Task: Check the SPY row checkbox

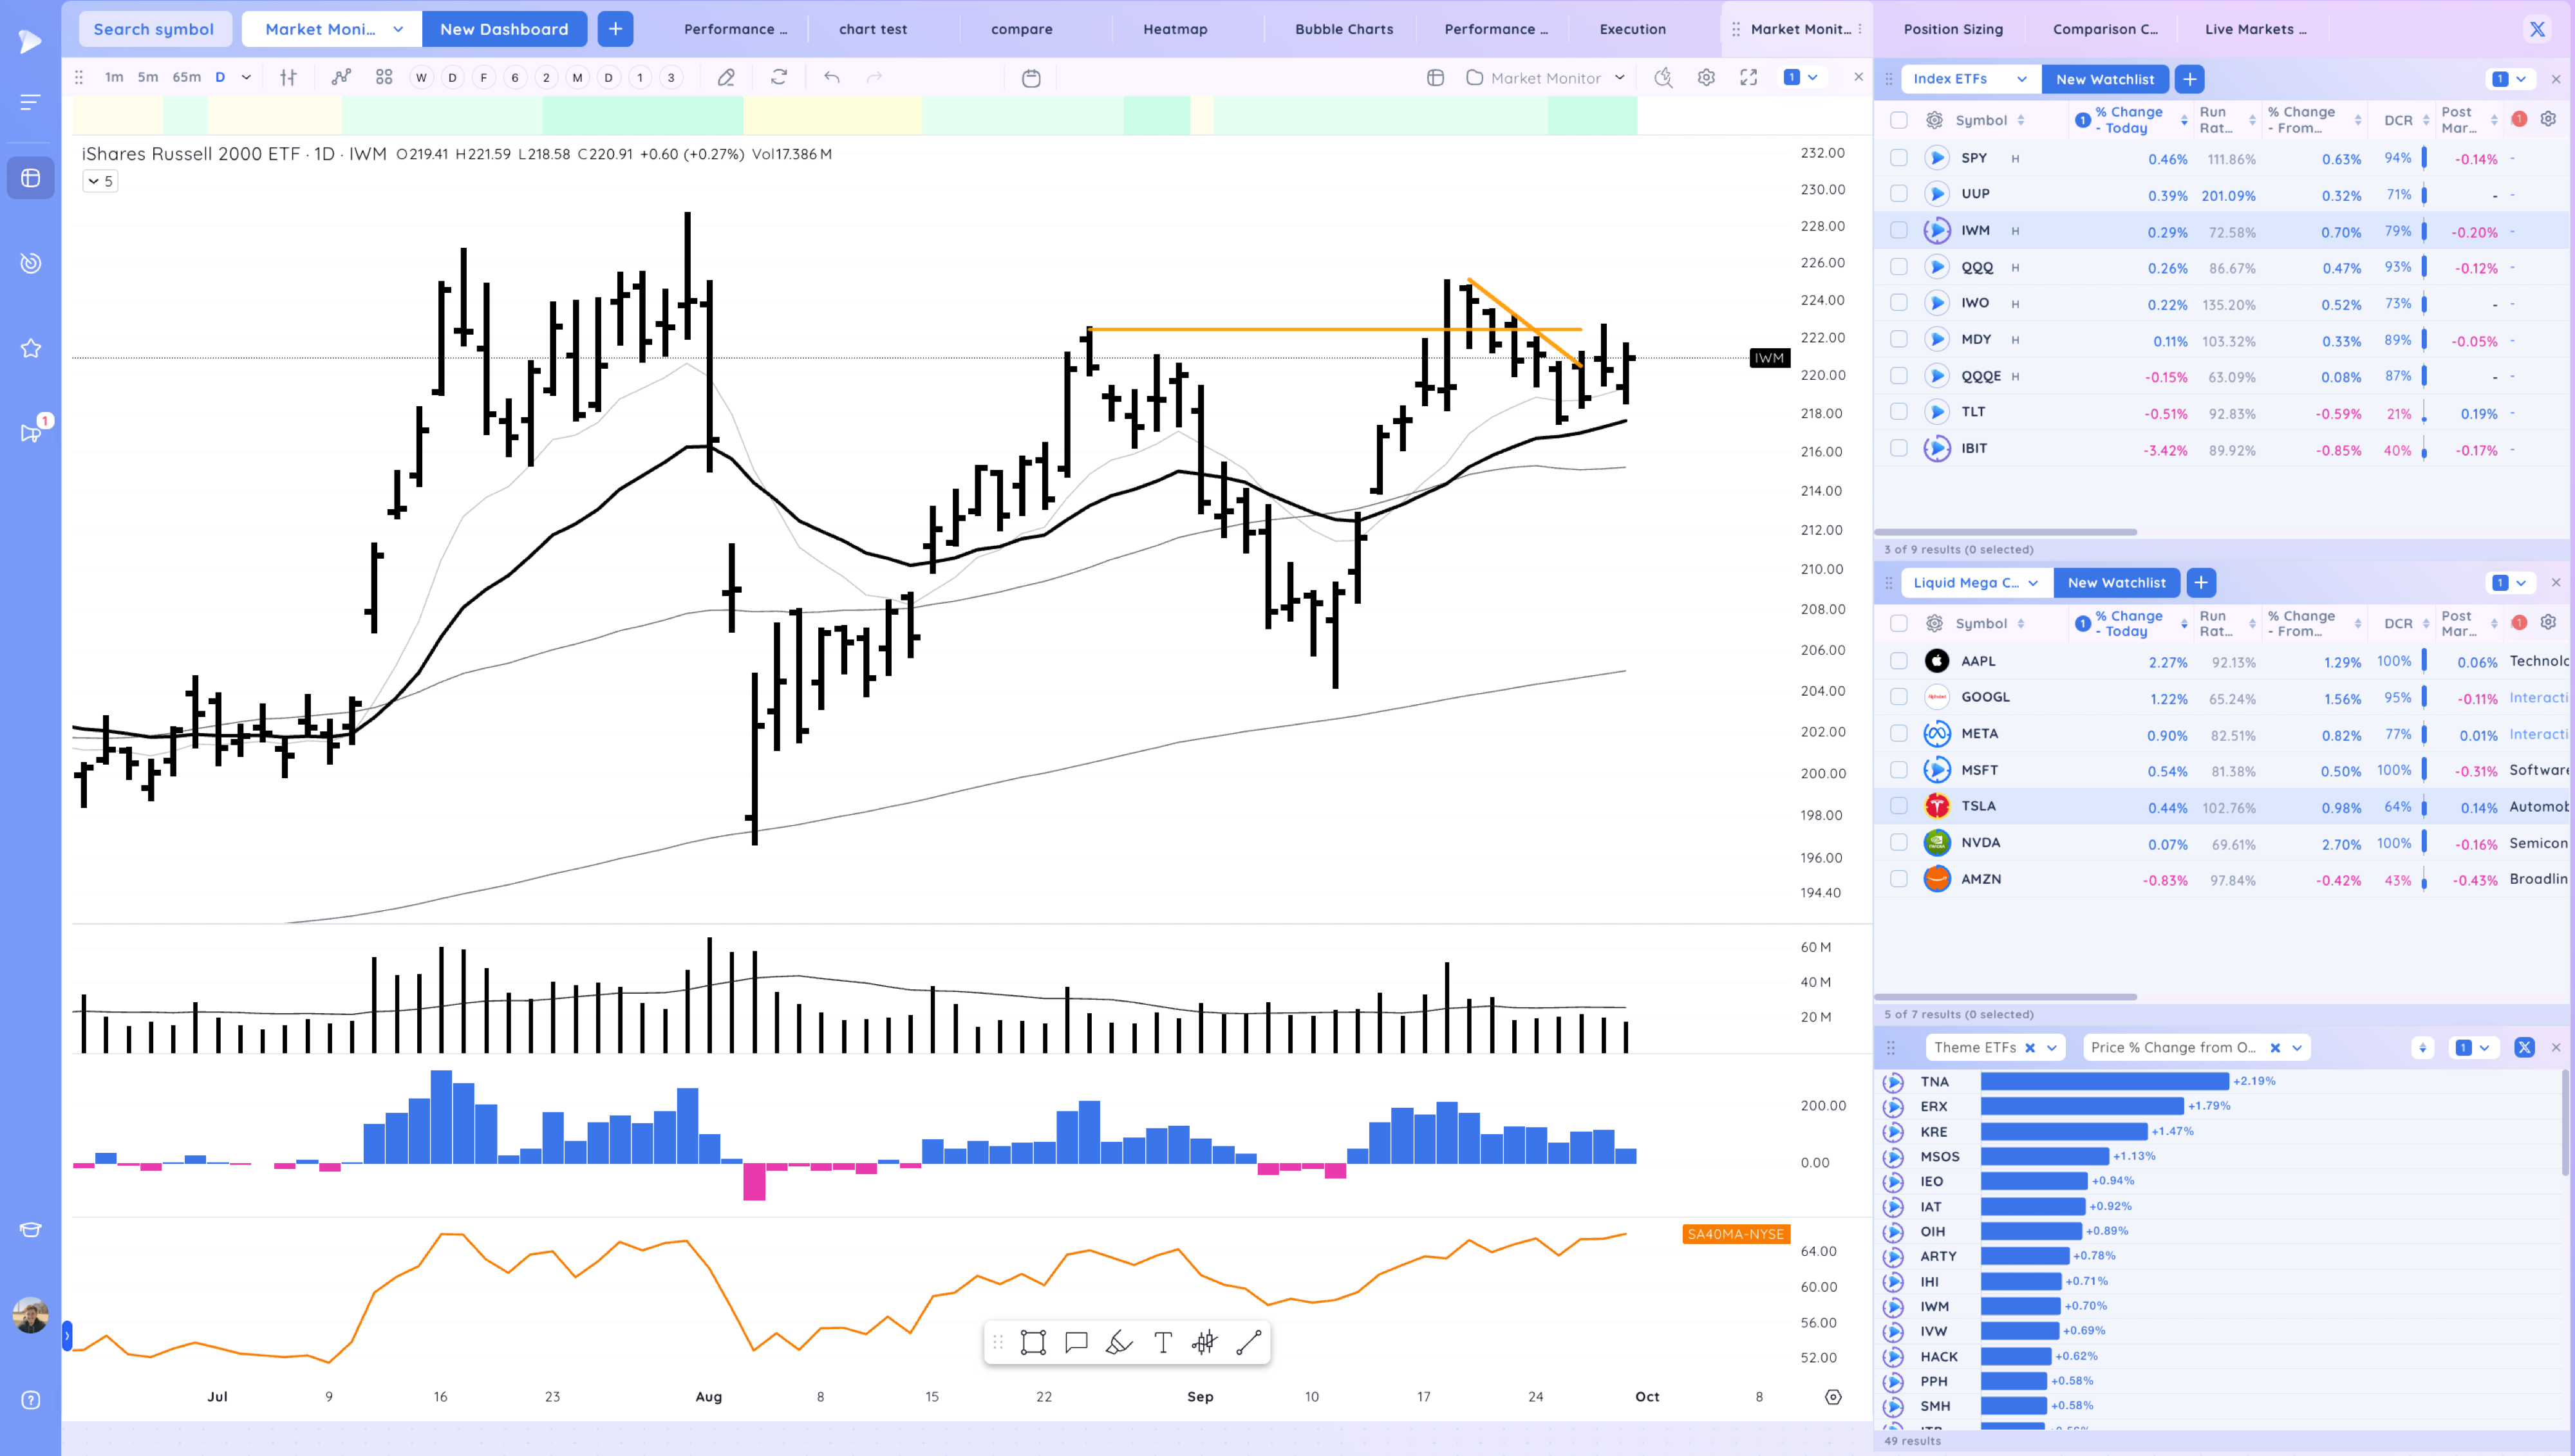Action: coord(1898,158)
